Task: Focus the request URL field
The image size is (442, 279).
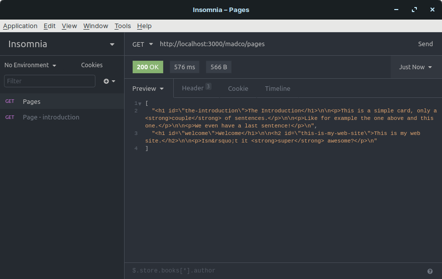Action: point(285,44)
